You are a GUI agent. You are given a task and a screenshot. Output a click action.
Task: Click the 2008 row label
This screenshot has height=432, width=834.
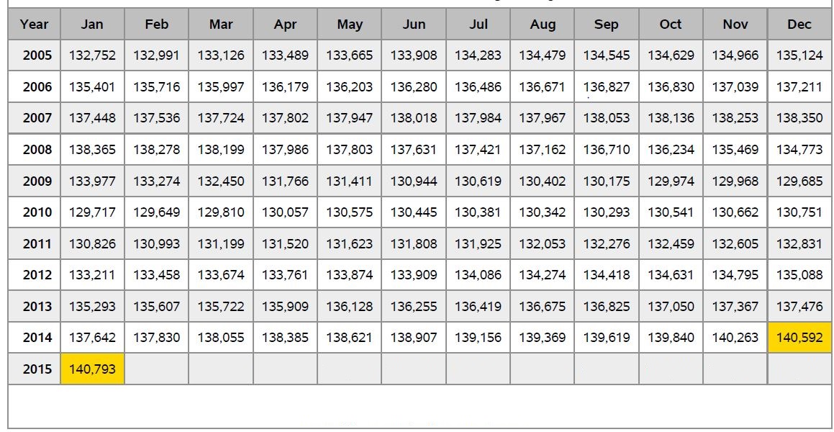[x=37, y=150]
